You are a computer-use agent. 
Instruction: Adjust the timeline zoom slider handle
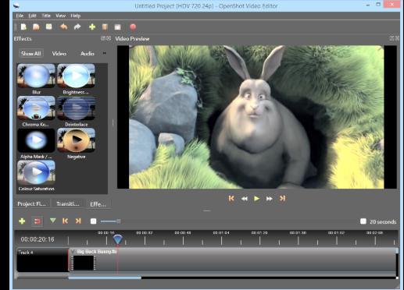coord(118,221)
